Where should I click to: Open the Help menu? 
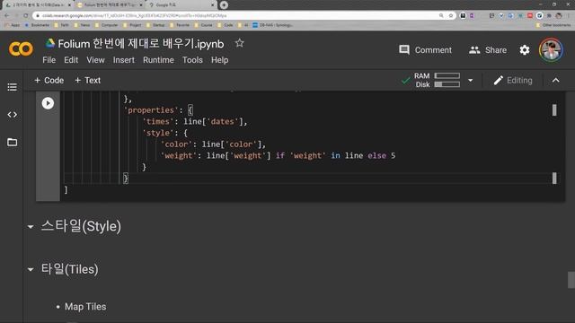click(219, 60)
